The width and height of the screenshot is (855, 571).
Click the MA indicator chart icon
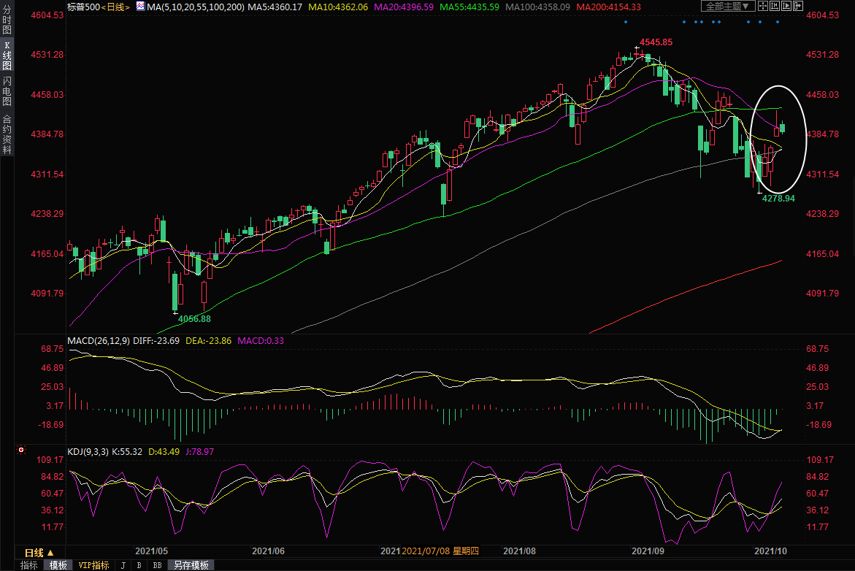tap(140, 7)
